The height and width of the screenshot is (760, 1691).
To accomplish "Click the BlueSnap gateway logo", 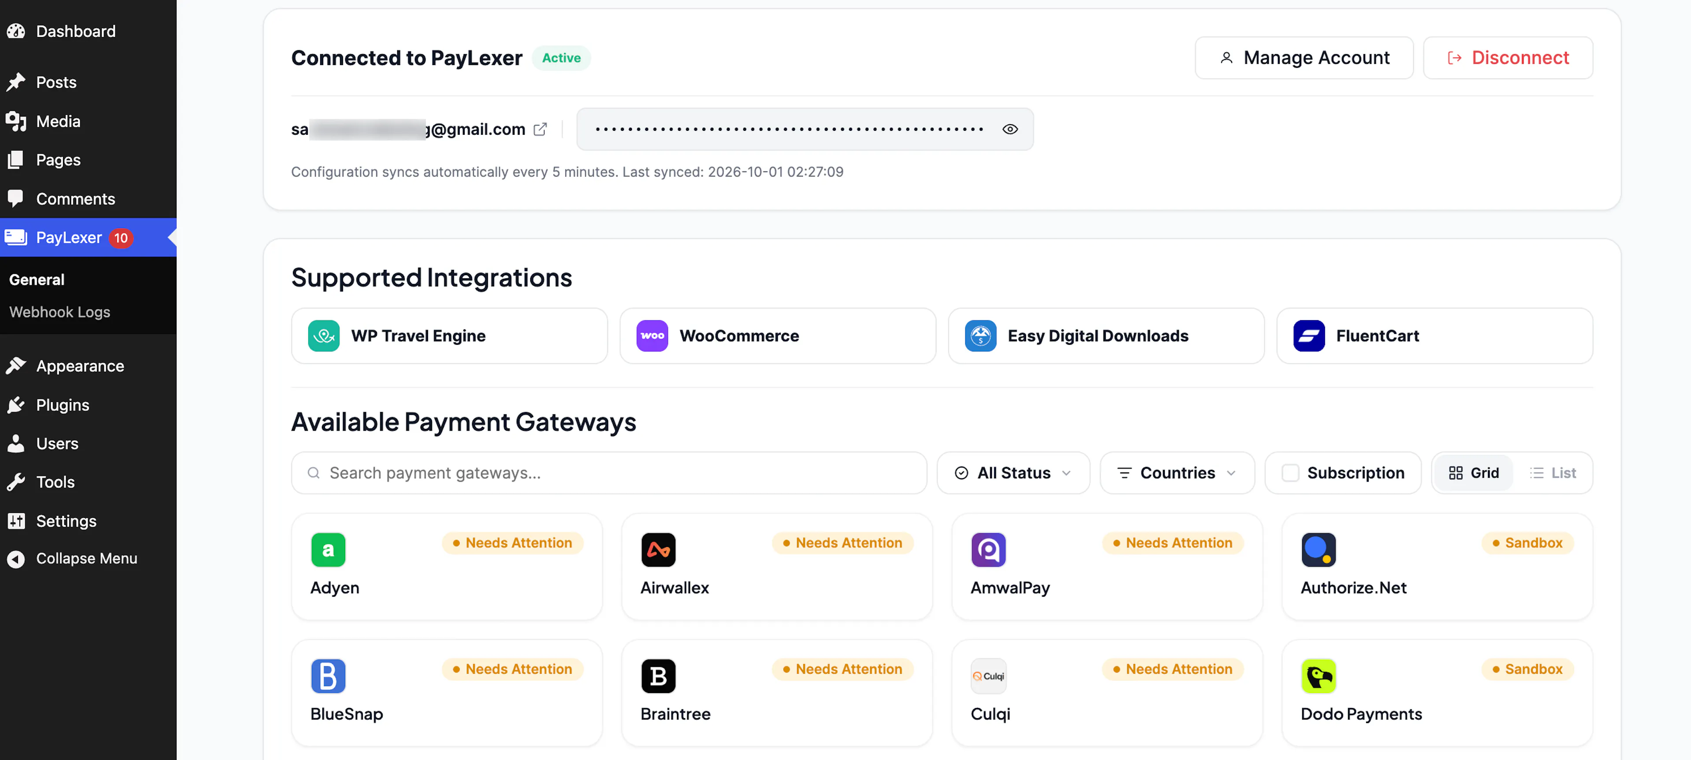I will pos(328,676).
